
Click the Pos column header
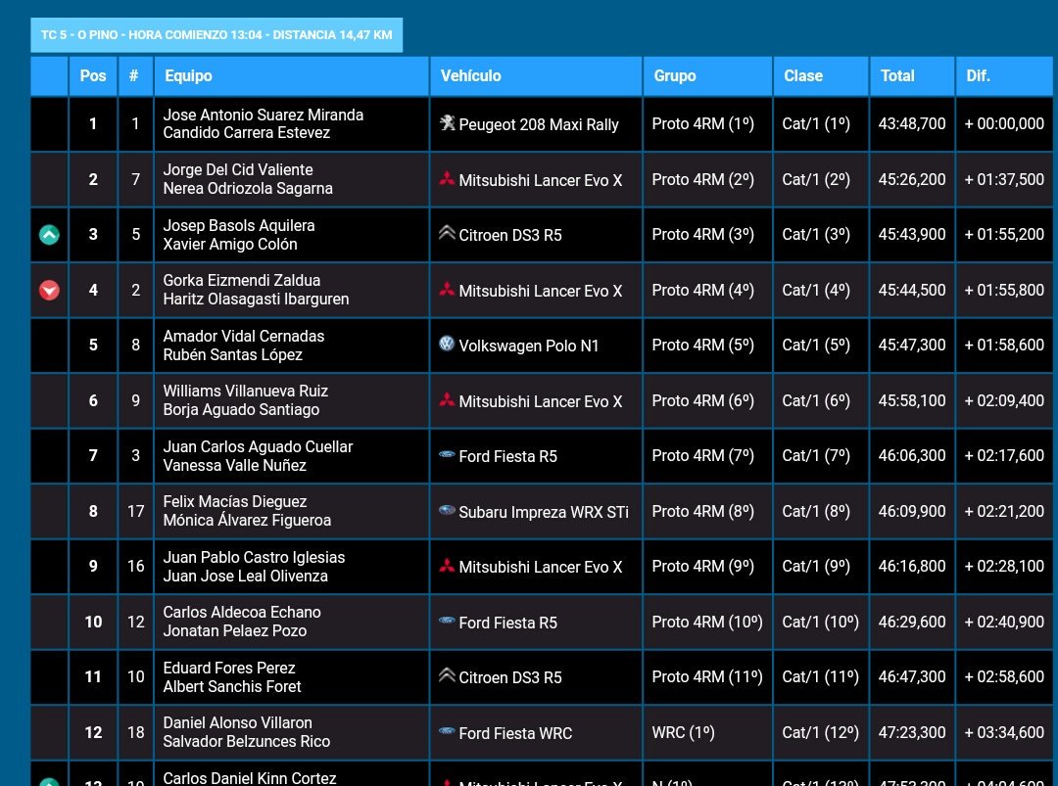pyautogui.click(x=93, y=76)
